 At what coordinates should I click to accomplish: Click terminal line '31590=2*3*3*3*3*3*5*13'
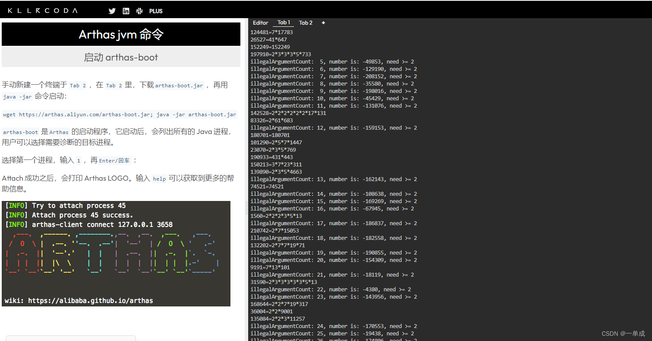pos(284,282)
